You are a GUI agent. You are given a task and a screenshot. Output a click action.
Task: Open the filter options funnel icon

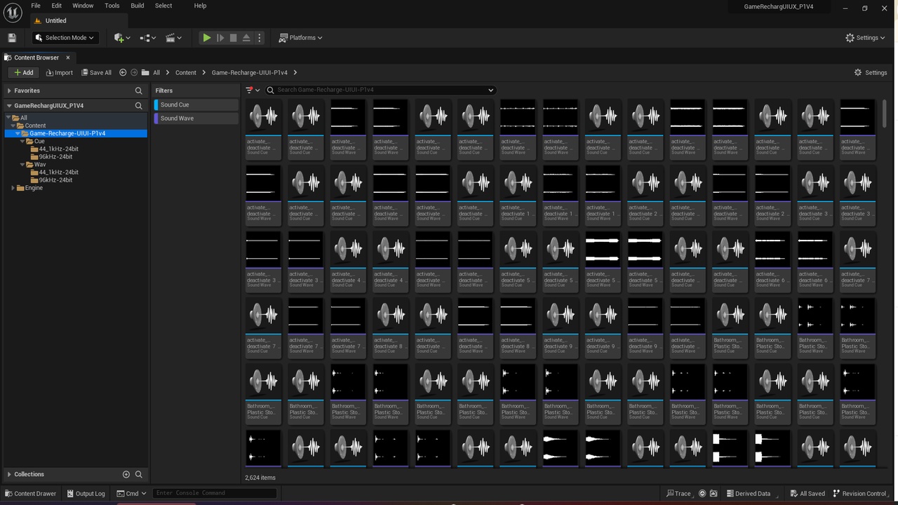click(253, 90)
